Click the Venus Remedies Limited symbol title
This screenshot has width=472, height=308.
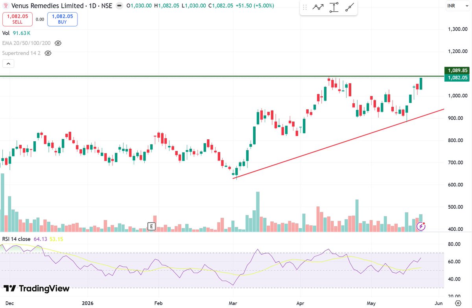point(47,6)
